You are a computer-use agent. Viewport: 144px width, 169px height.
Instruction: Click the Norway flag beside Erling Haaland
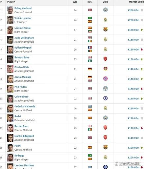[x=90, y=10]
